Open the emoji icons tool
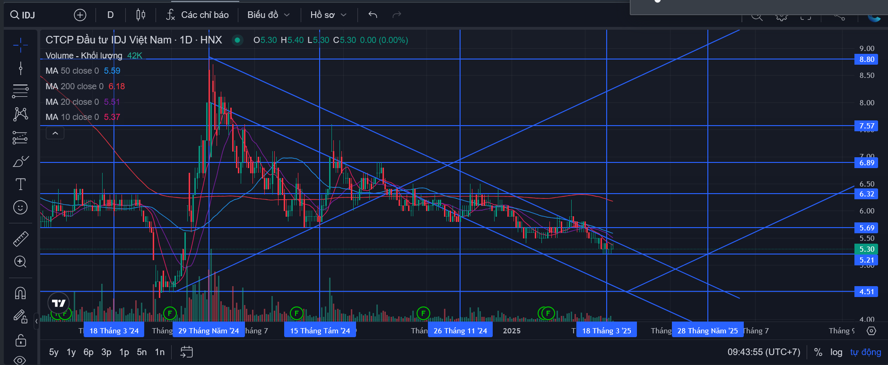 pyautogui.click(x=20, y=207)
